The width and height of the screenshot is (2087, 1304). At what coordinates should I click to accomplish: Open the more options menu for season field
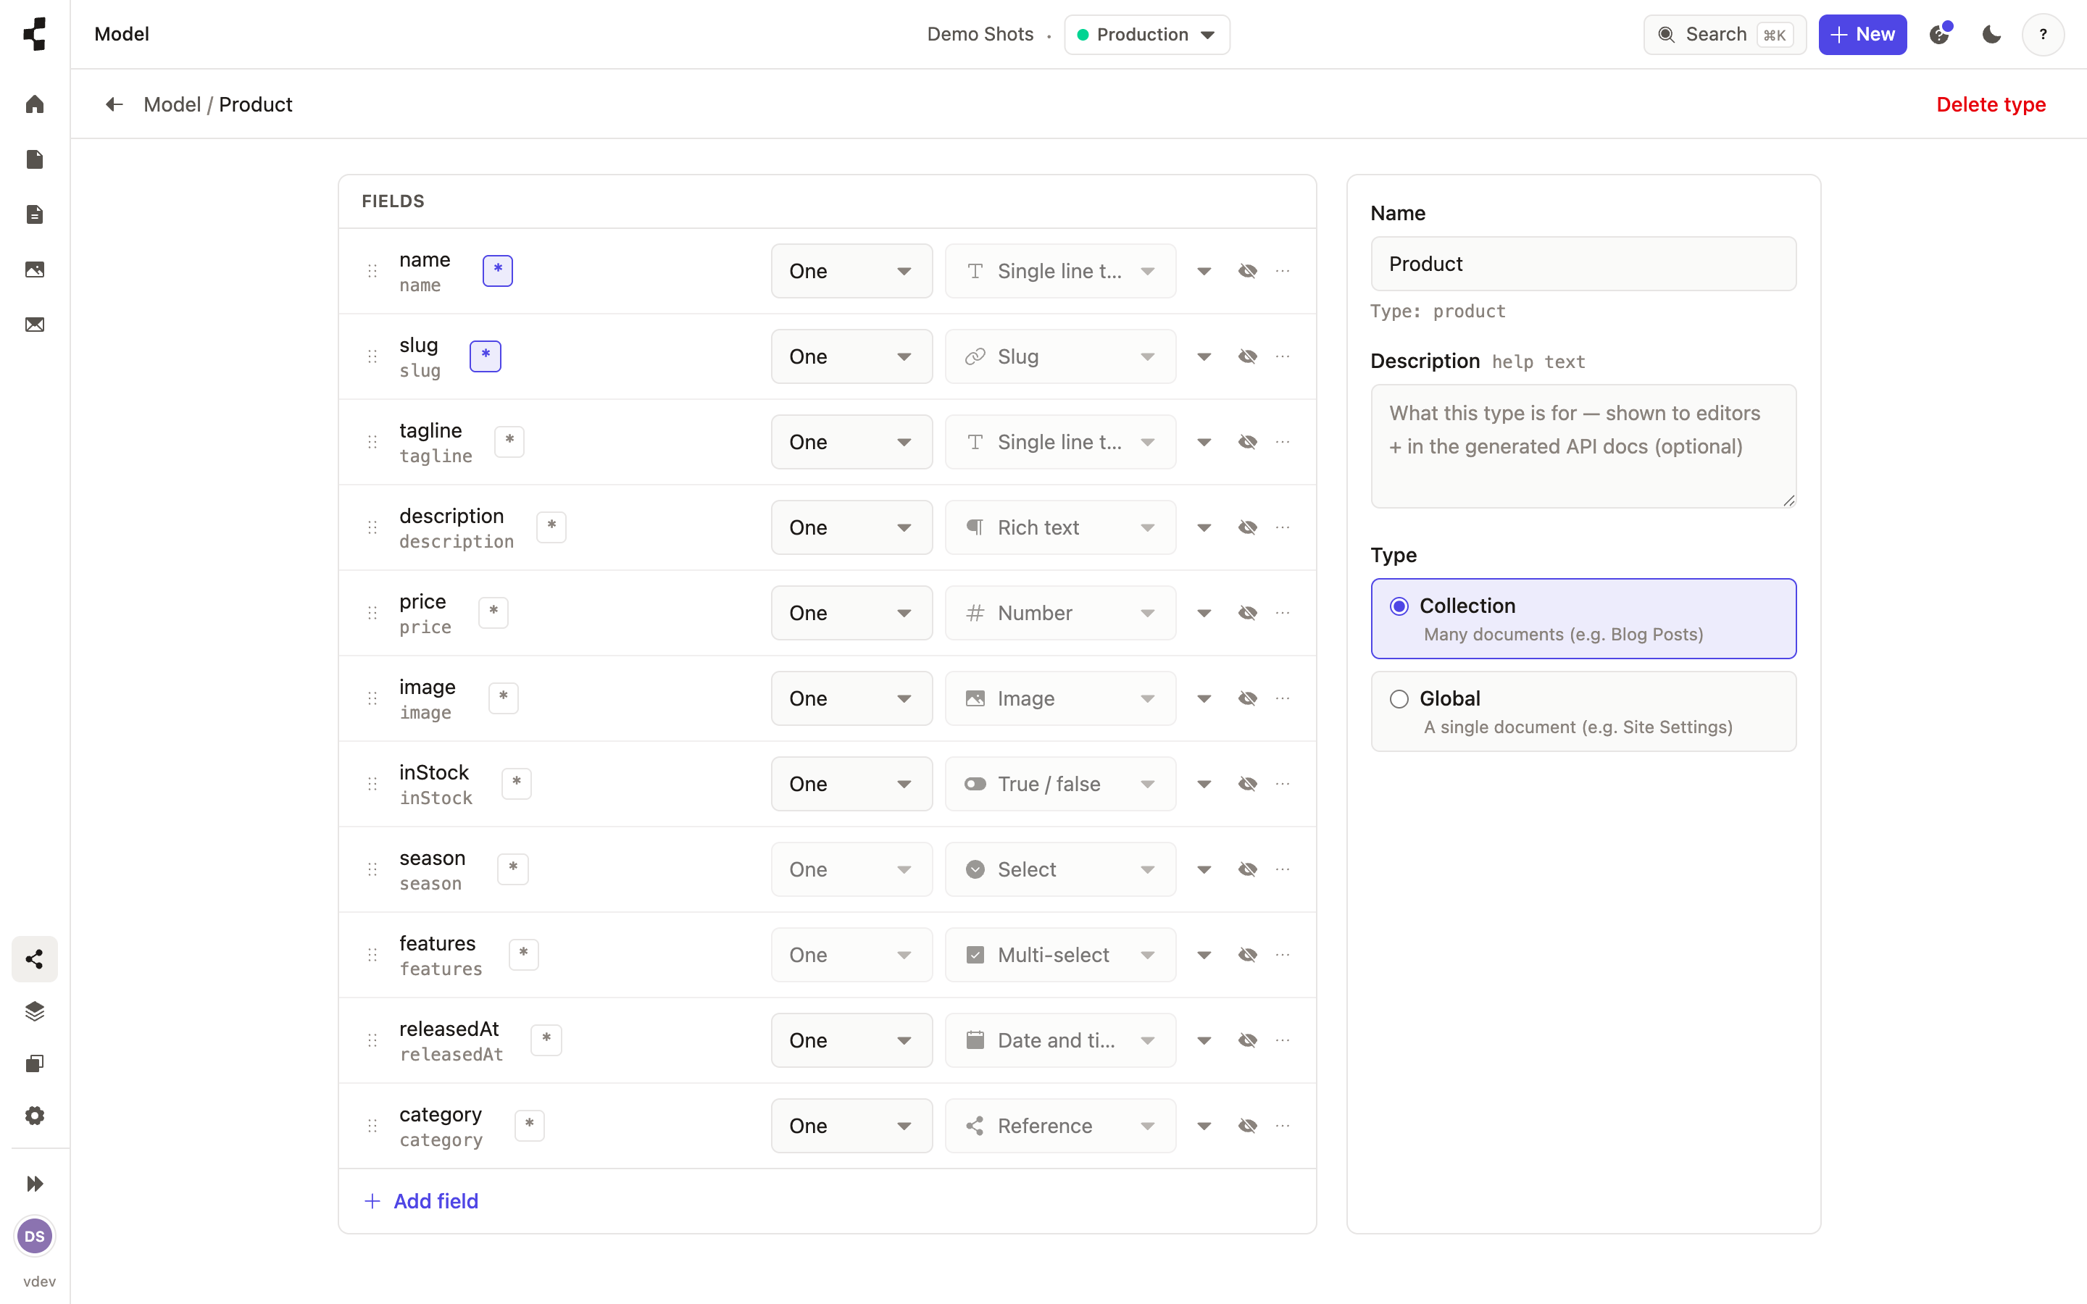1283,869
